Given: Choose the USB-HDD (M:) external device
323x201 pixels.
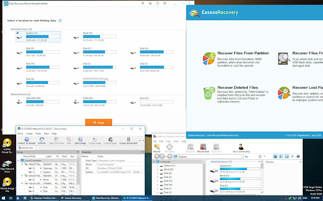Looking at the screenshot, I should point(38,102).
